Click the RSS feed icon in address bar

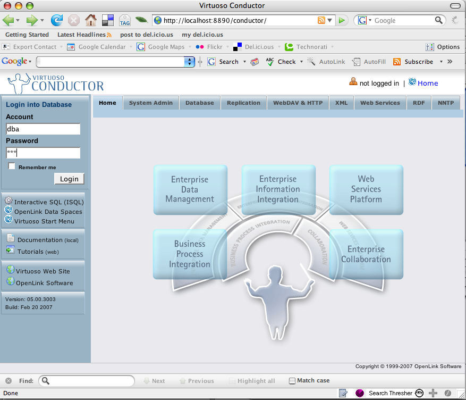click(321, 20)
